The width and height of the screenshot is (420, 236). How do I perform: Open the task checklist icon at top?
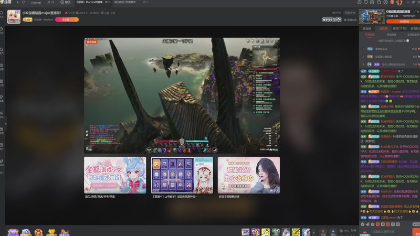372,2
